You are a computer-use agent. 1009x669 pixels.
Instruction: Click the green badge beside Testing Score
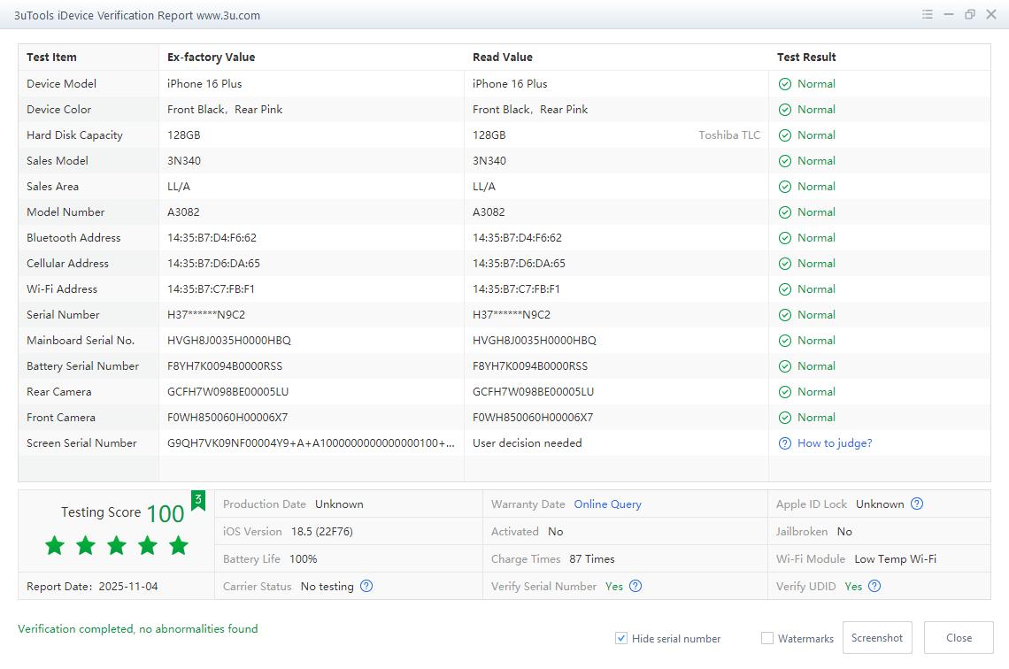click(198, 500)
